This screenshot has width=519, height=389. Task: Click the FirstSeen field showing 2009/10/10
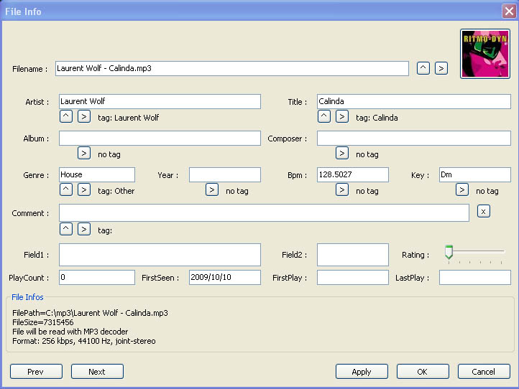225,277
